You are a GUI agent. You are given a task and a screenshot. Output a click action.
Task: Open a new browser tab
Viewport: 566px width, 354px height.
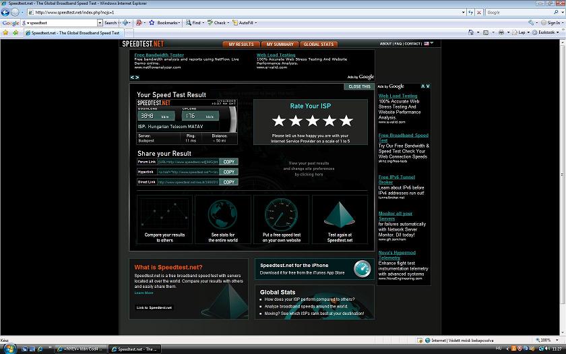129,33
